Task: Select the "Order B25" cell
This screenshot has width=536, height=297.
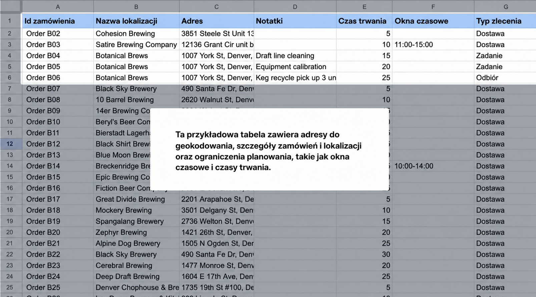Action: (58, 287)
